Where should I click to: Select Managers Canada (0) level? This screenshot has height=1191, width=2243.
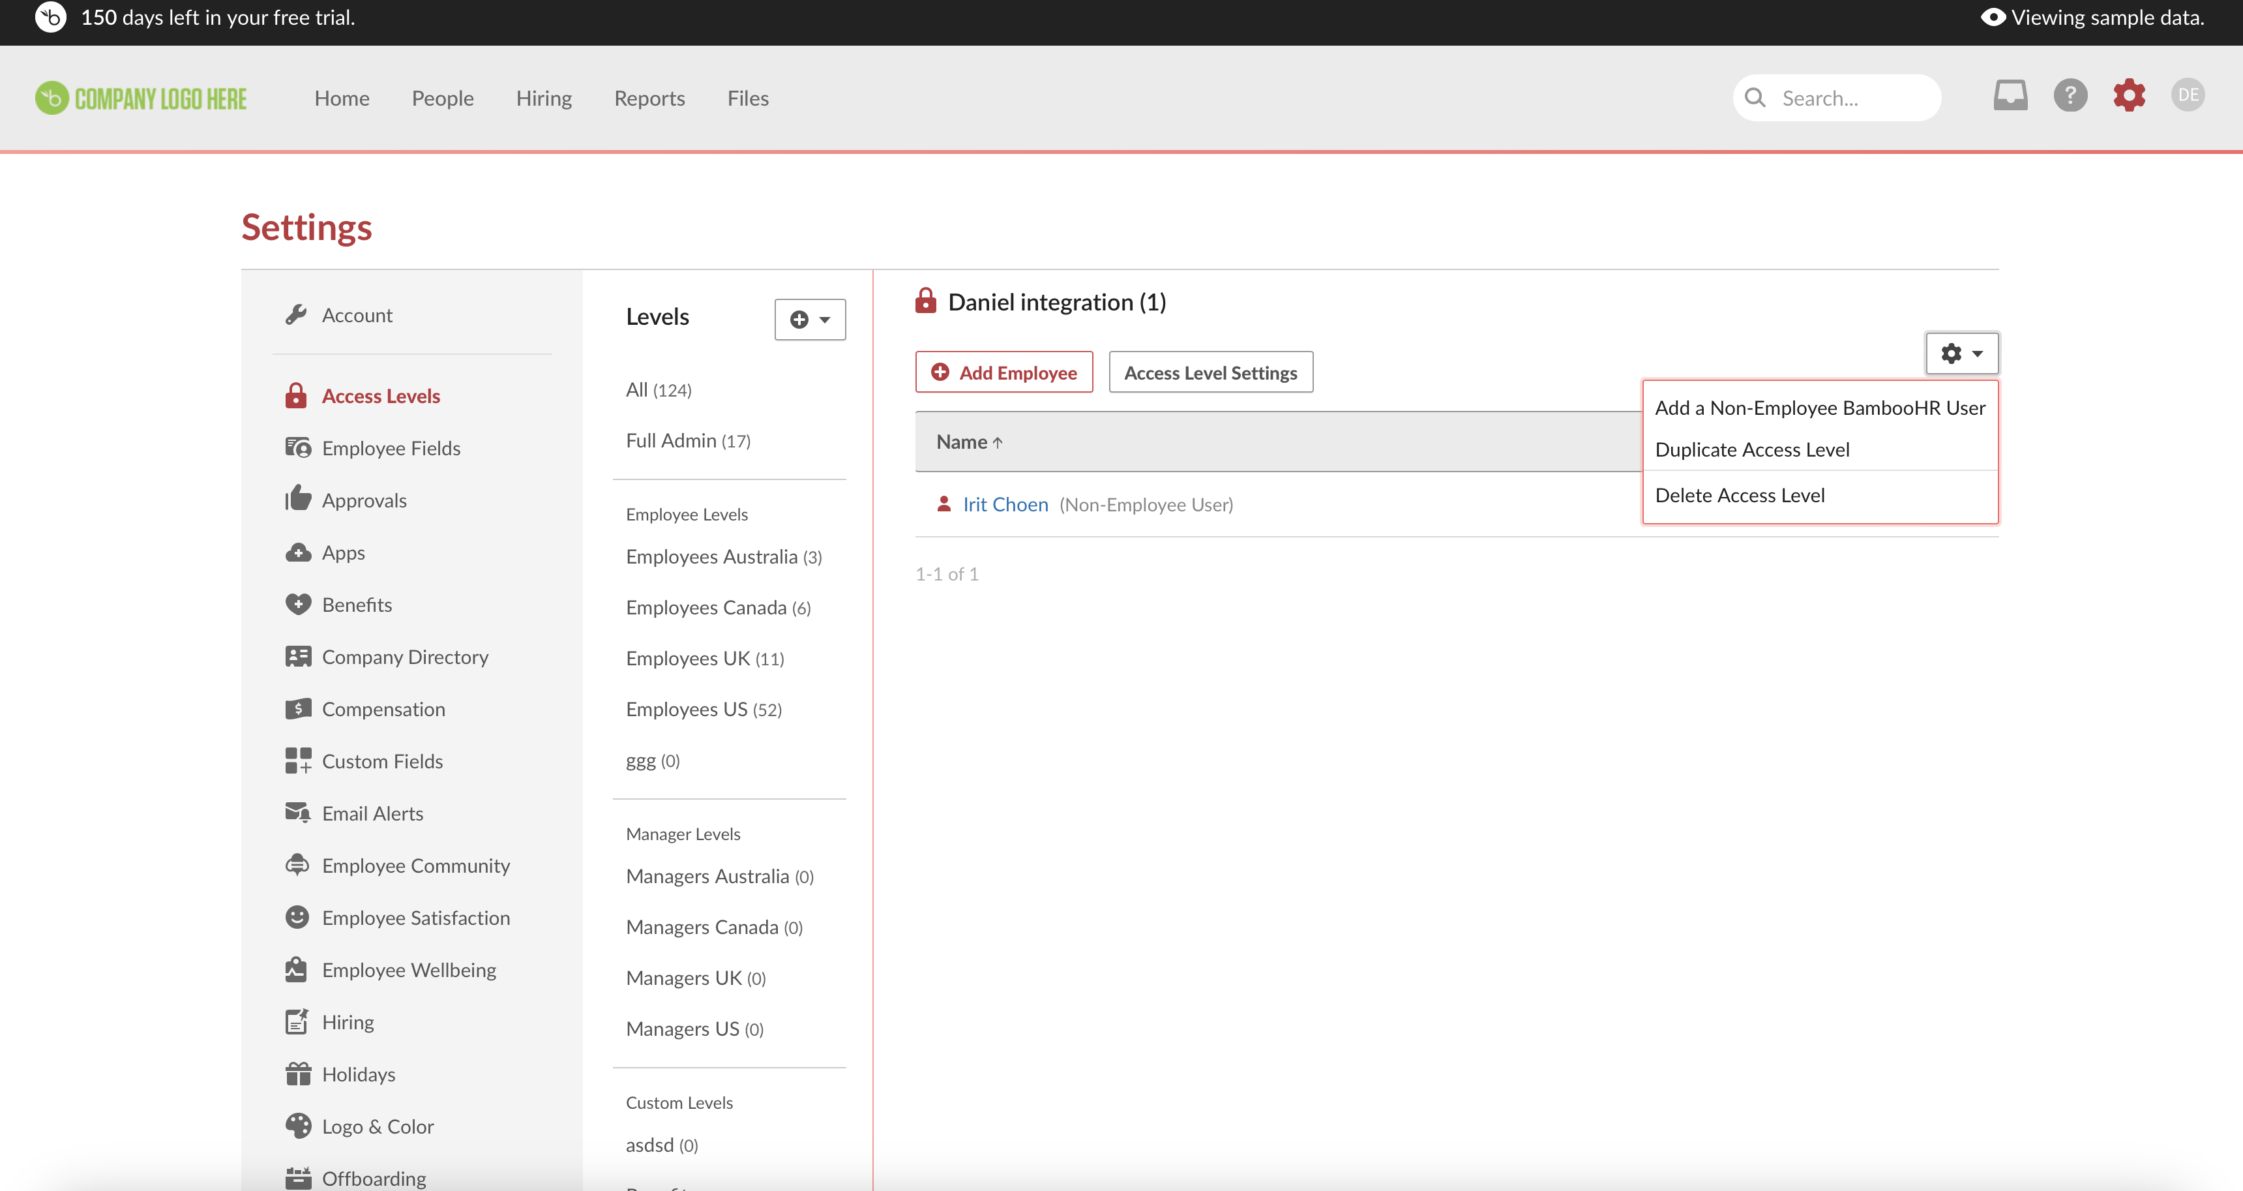pos(714,928)
